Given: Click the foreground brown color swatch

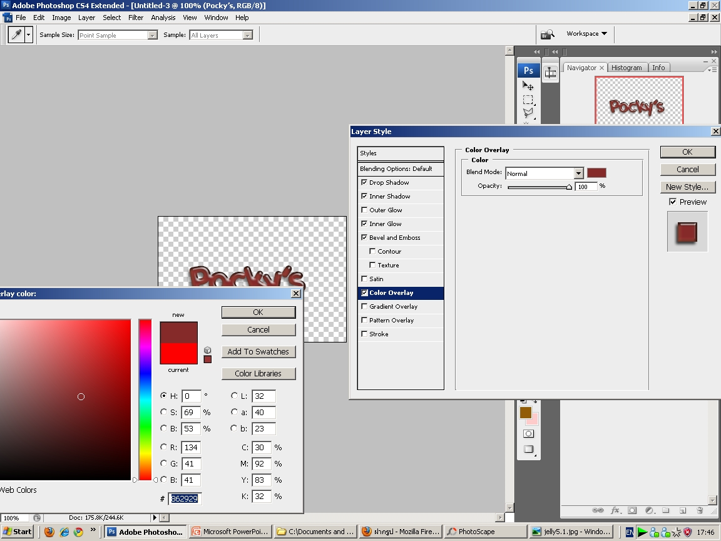Looking at the screenshot, I should [x=526, y=413].
